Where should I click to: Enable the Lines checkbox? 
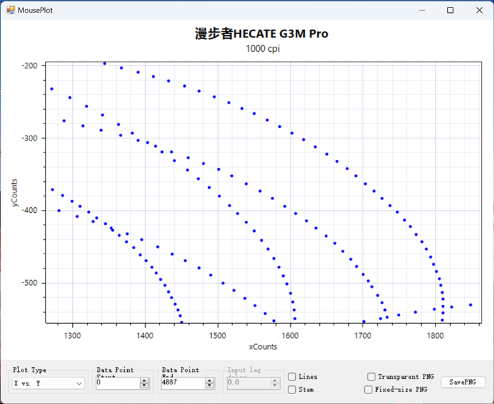click(x=292, y=377)
